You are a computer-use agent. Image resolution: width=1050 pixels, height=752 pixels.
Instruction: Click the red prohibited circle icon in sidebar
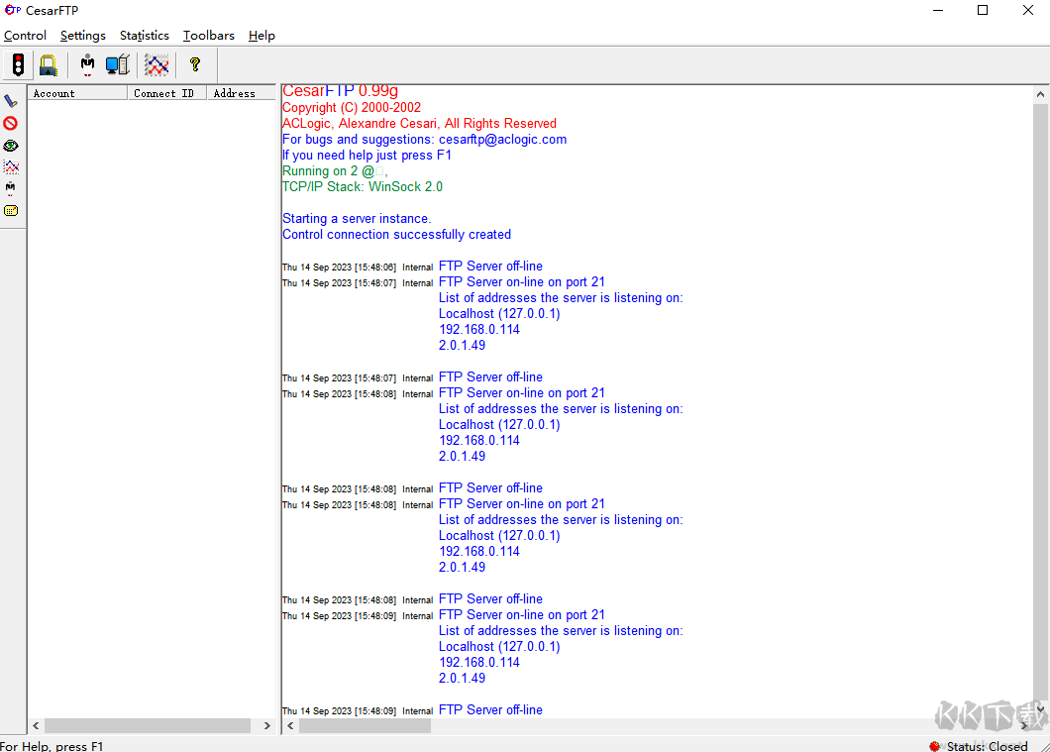11,124
